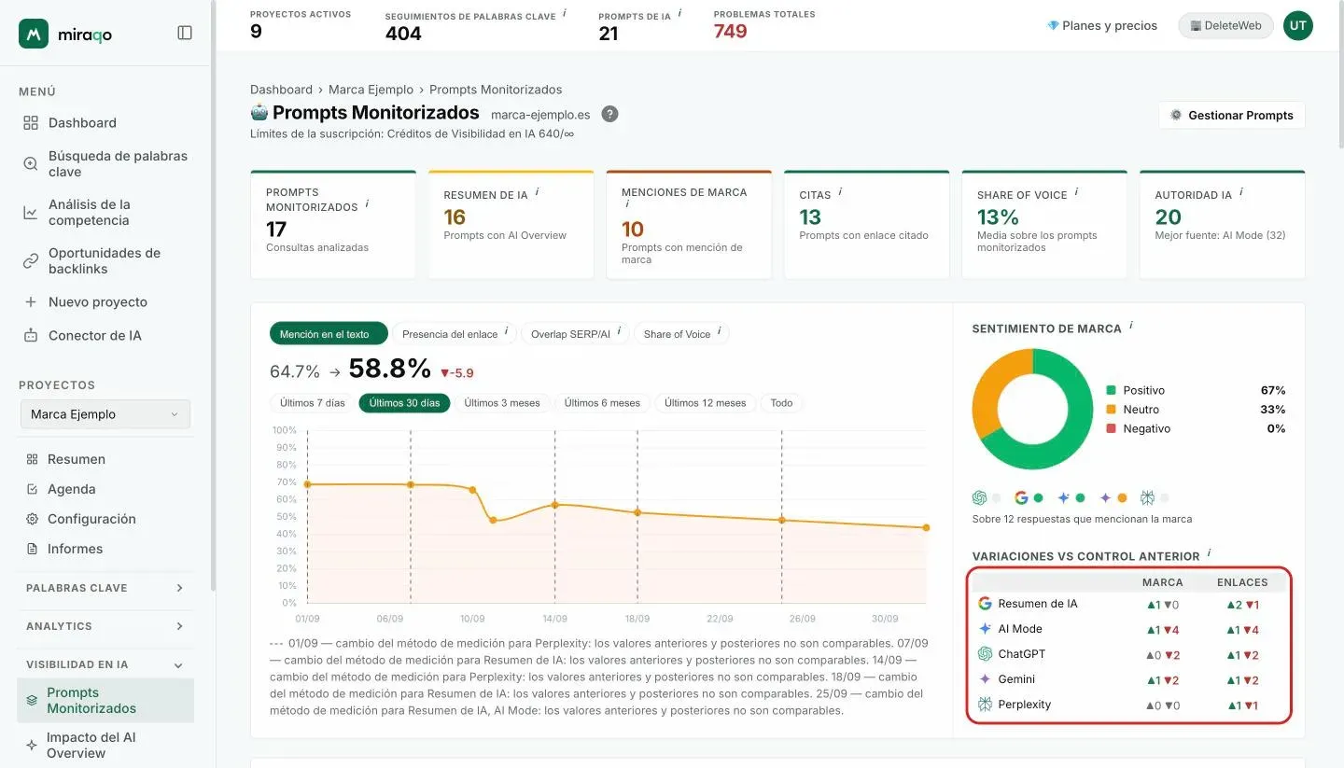Open the Impacto del AI Overview page

pyautogui.click(x=105, y=745)
